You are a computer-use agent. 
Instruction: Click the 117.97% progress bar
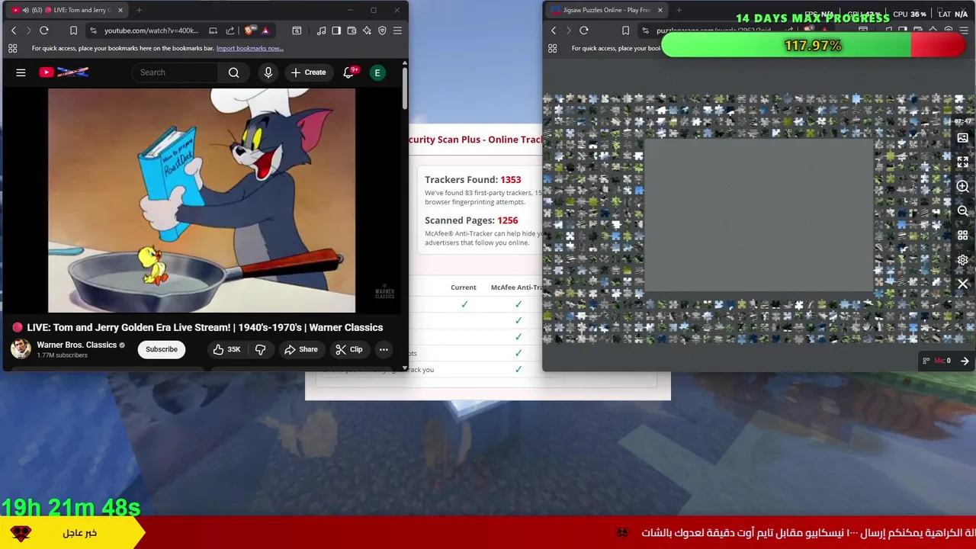814,46
